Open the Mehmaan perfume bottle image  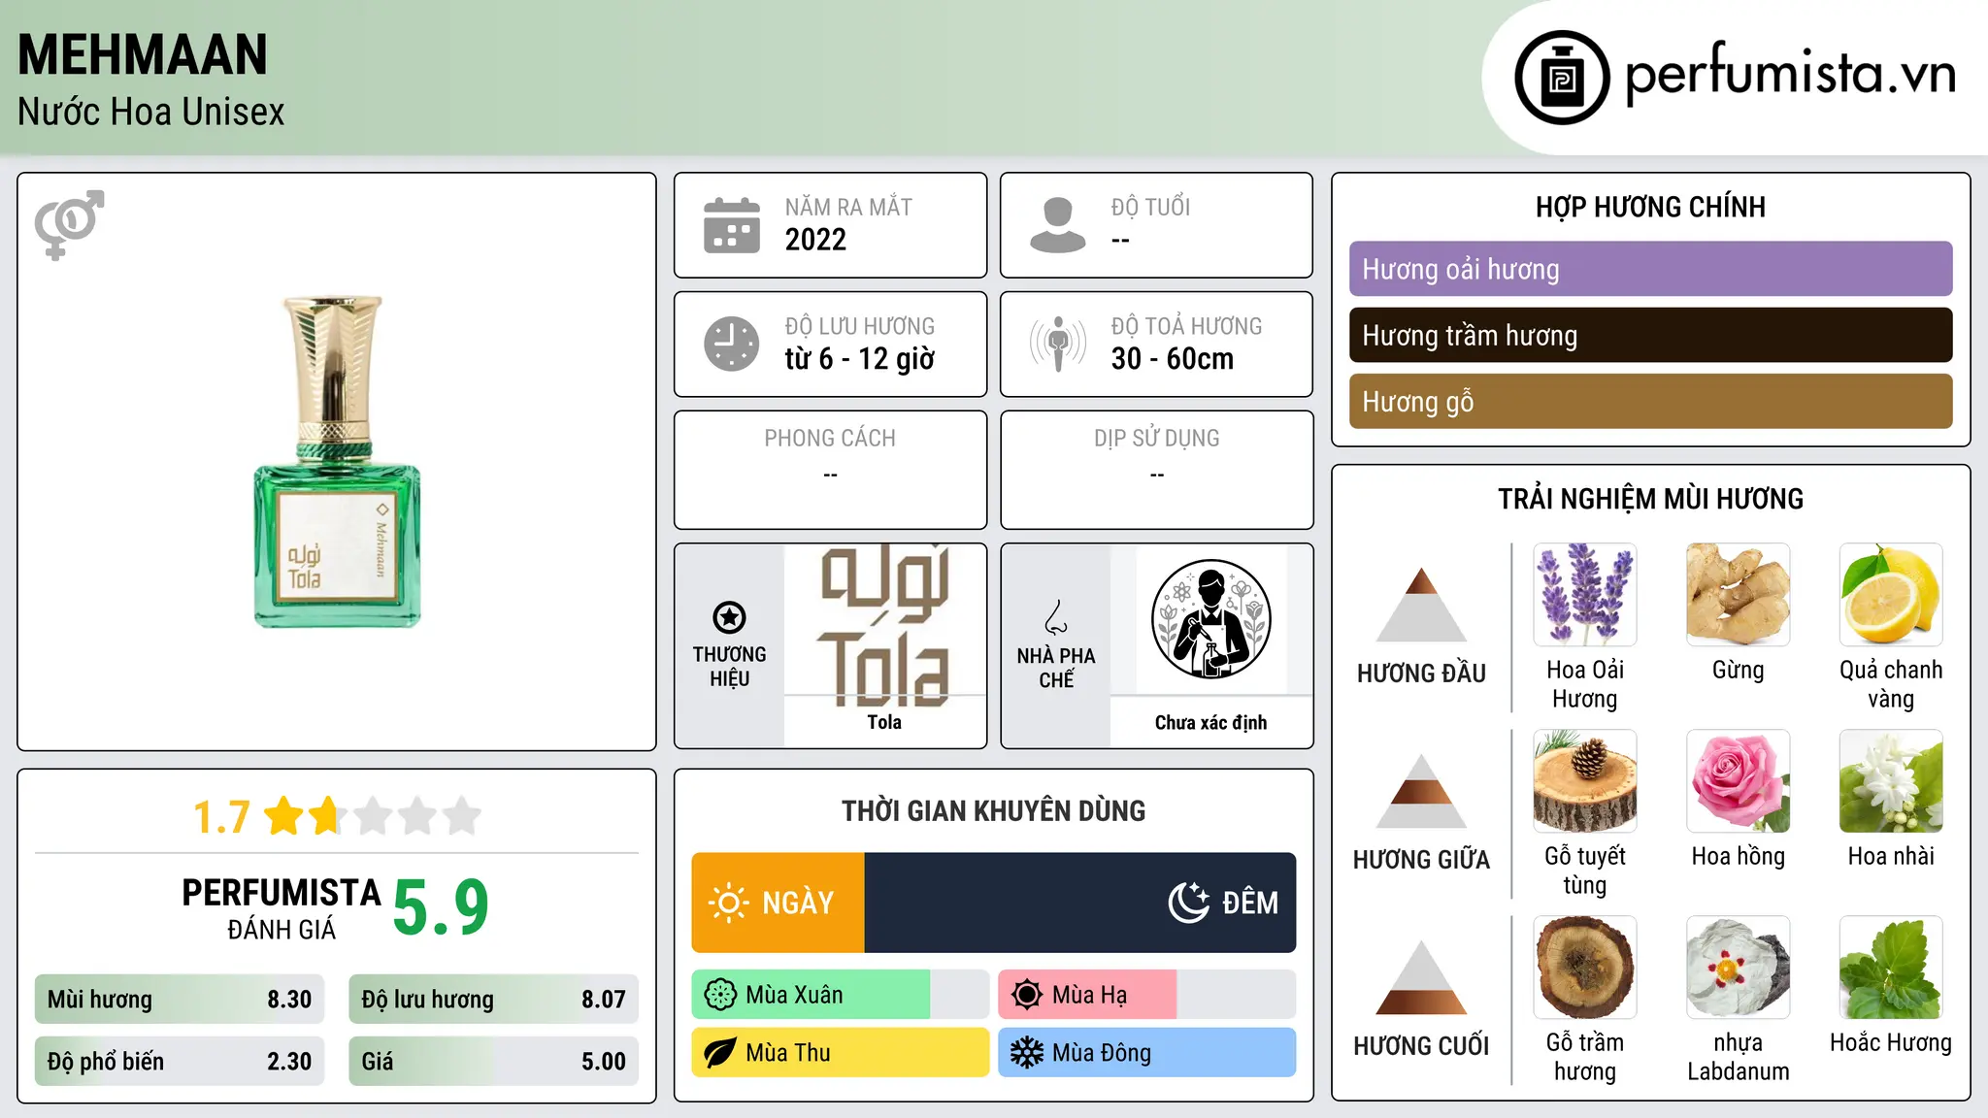point(337,462)
